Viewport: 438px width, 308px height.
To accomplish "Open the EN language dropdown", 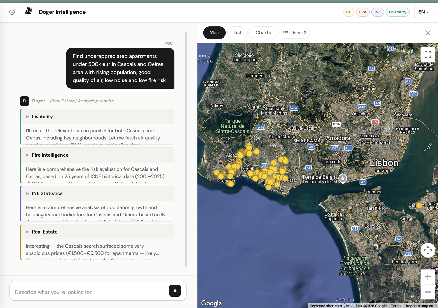I will tap(423, 12).
